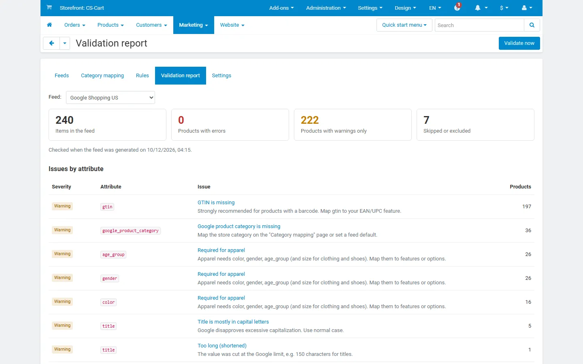This screenshot has height=364, width=583.
Task: Open the 'Too long (shortened)' link
Action: click(222, 346)
